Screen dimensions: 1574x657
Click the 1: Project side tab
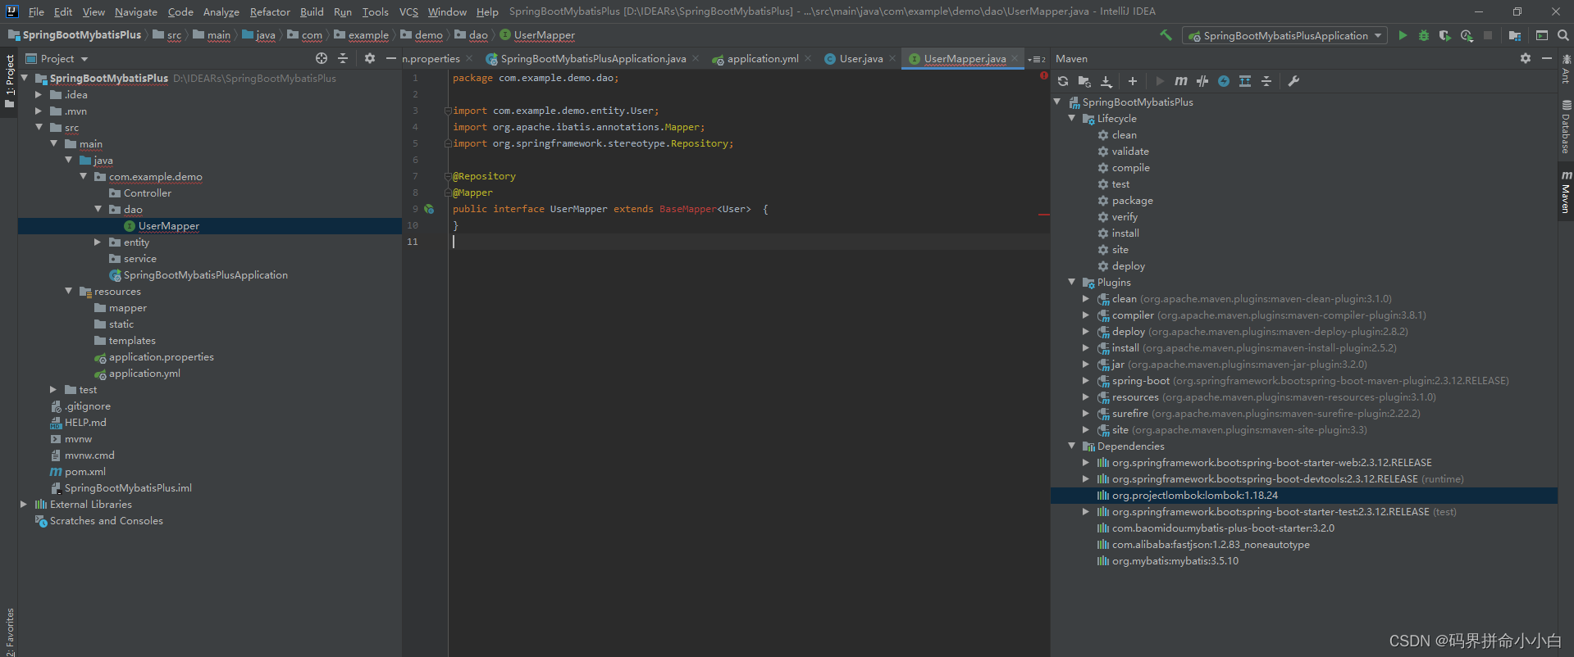click(9, 81)
